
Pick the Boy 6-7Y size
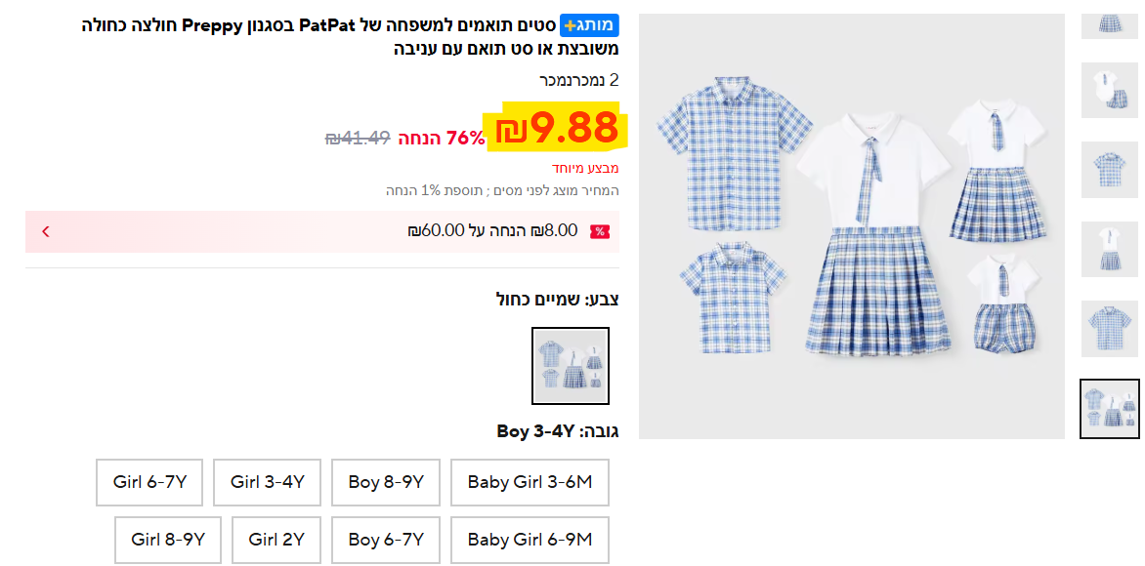(386, 540)
